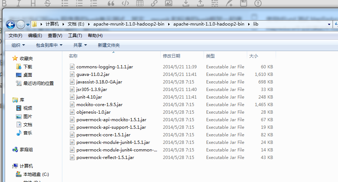Open the 查看(V) menu
The height and width of the screenshot is (182, 338).
(55, 36)
